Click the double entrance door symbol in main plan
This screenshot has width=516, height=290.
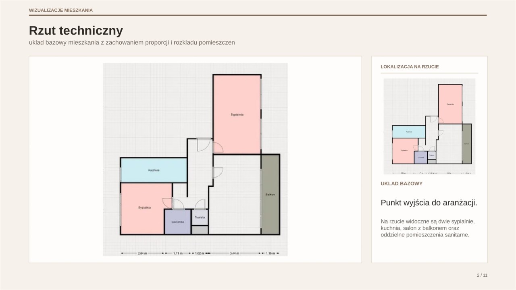(204, 144)
